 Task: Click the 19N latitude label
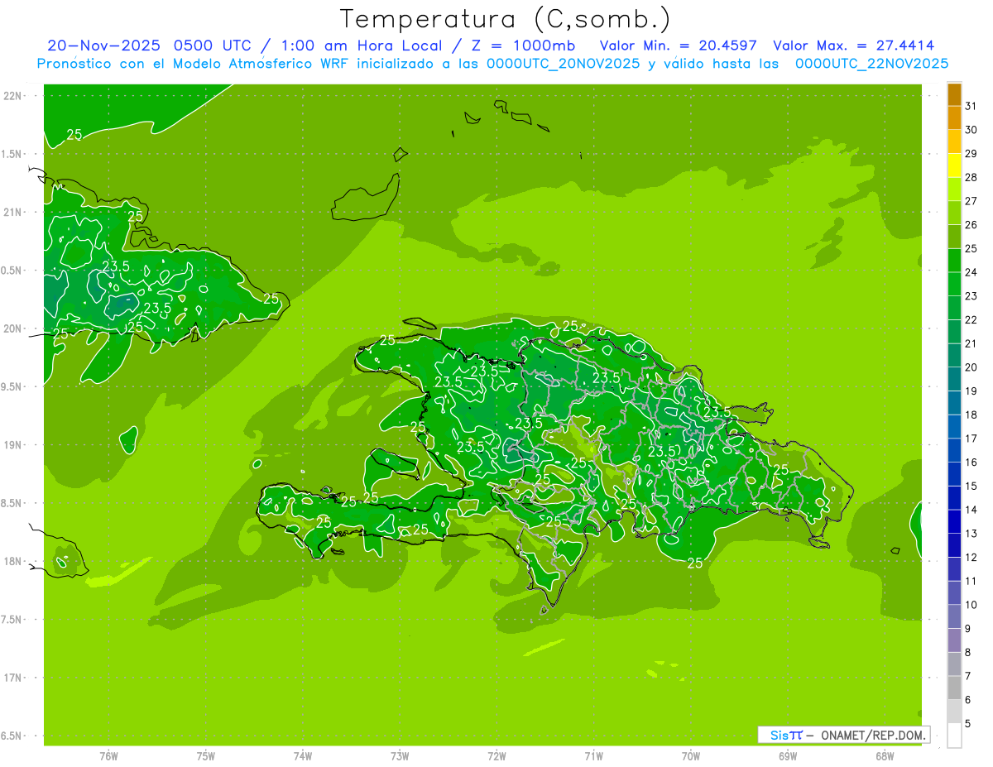[x=12, y=445]
